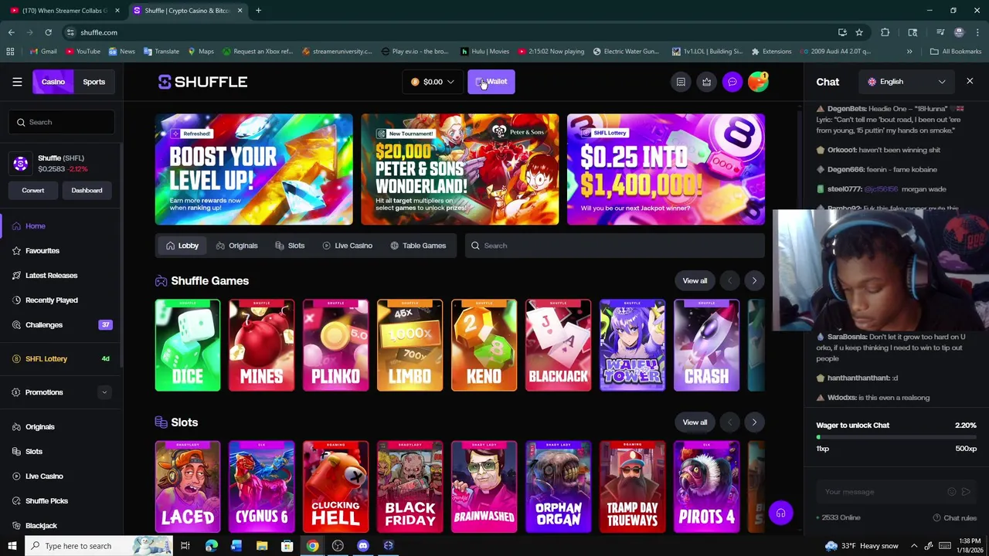
Task: Open the bet slip list icon
Action: tap(681, 82)
